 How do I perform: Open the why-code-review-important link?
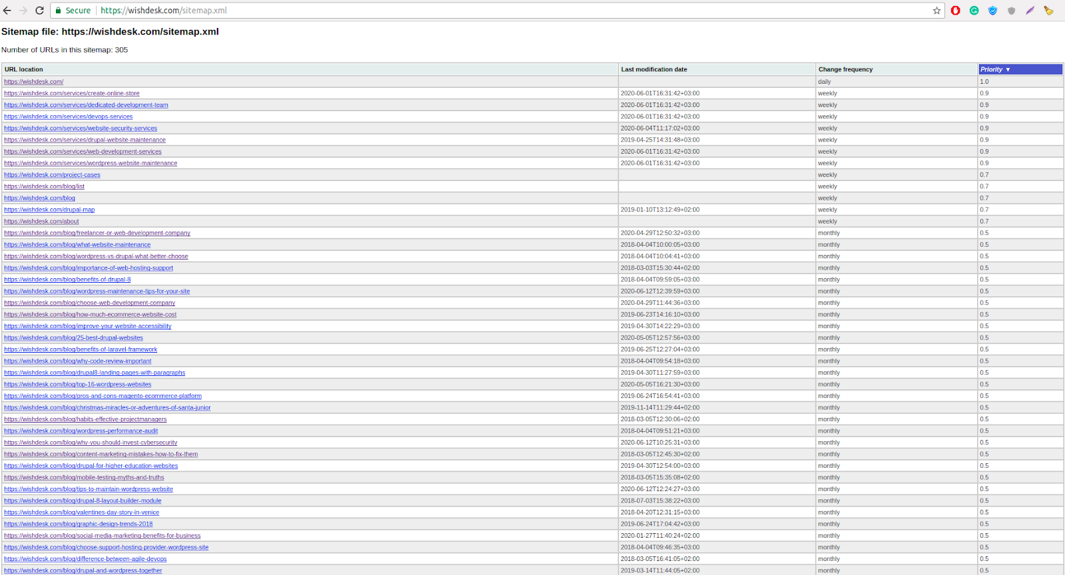pyautogui.click(x=78, y=361)
